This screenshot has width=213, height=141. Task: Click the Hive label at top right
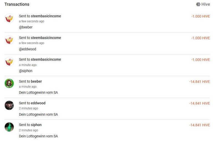tap(206, 4)
